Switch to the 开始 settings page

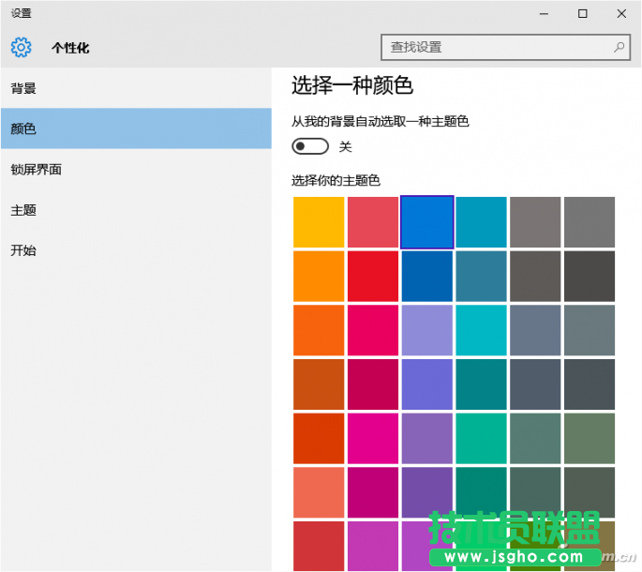click(23, 250)
